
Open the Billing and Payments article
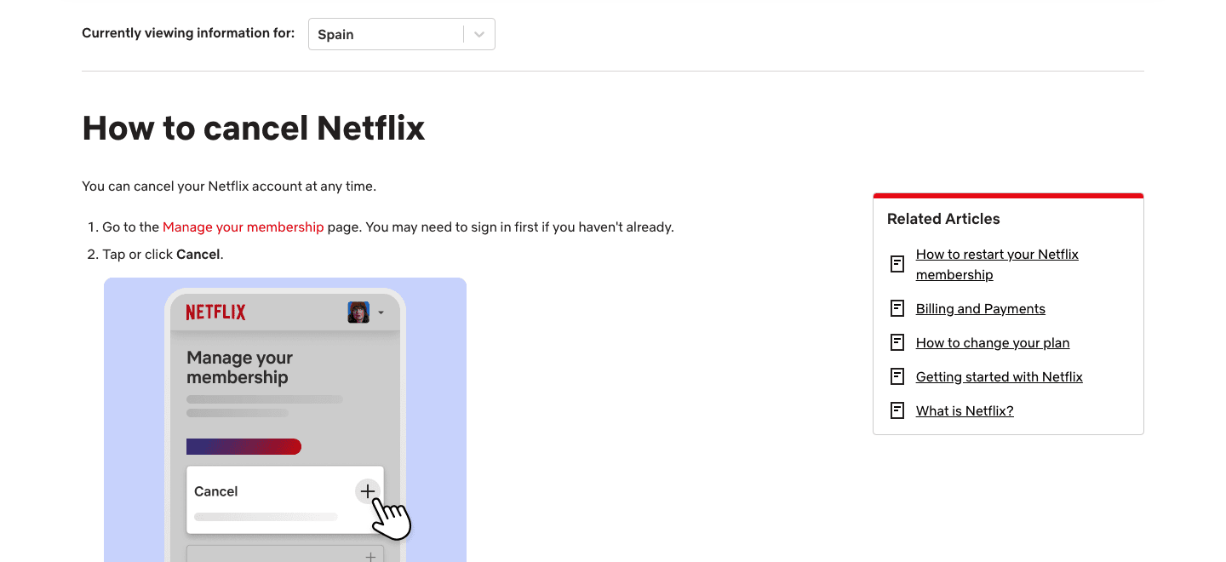coord(980,309)
